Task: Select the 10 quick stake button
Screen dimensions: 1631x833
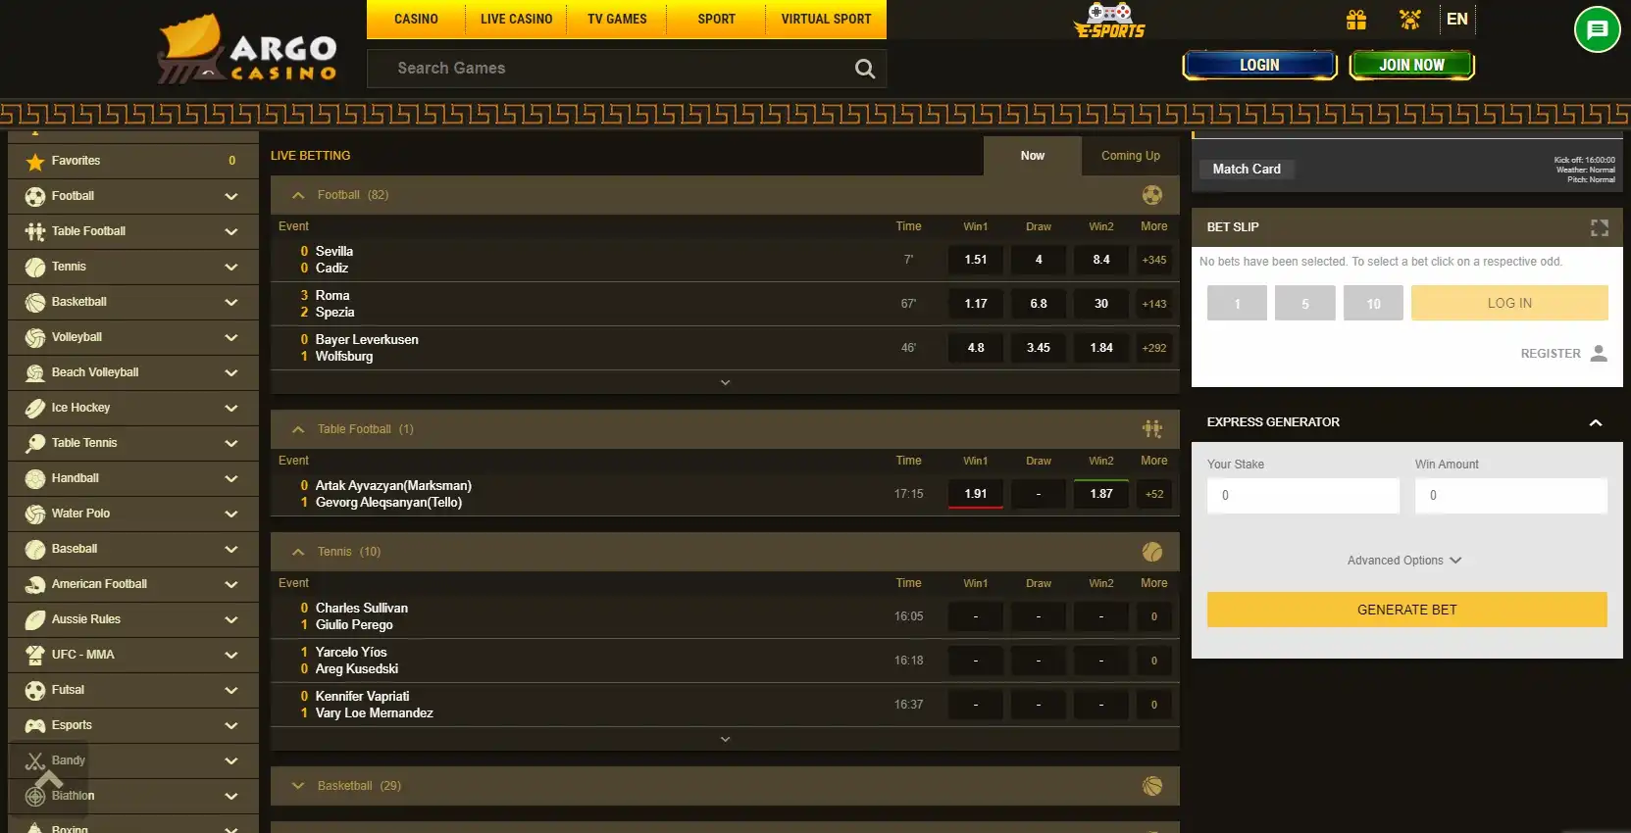Action: point(1373,304)
